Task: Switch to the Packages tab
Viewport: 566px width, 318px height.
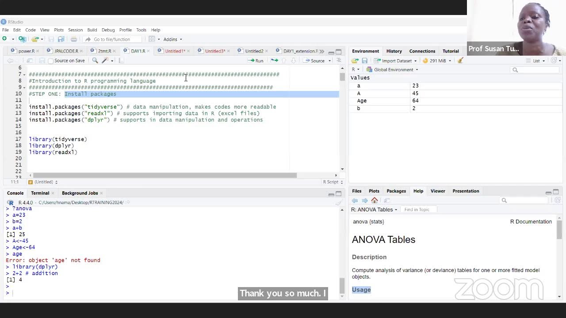Action: point(396,191)
